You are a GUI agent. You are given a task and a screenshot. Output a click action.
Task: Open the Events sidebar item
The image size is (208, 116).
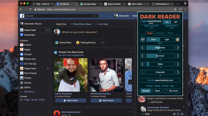(27, 45)
